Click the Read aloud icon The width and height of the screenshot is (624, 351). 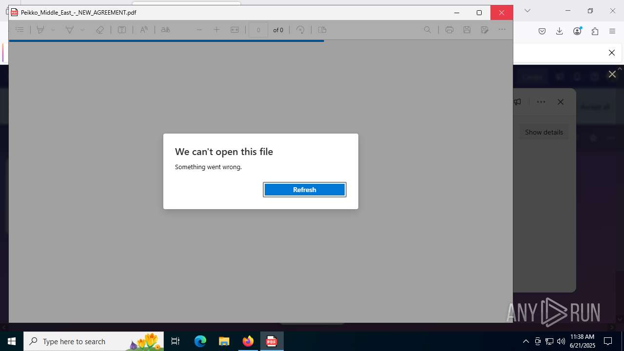pos(144,30)
